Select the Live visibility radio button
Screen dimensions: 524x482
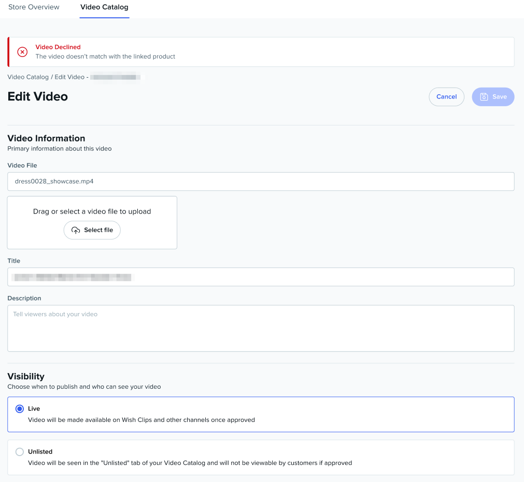point(20,409)
